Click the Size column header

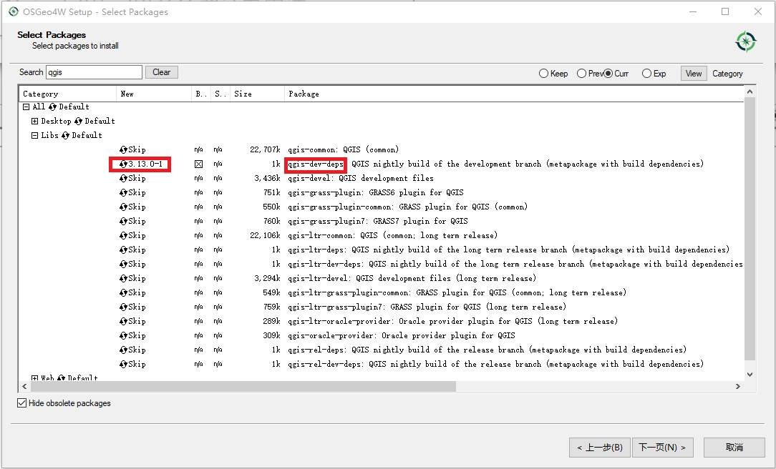coord(257,94)
